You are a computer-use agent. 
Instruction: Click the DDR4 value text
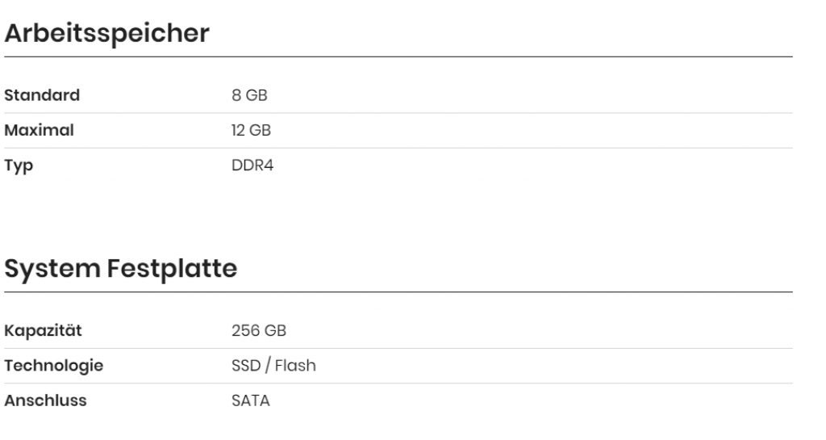252,166
